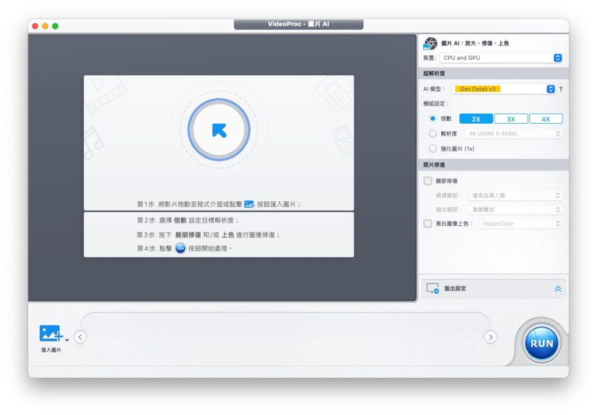Select the 強化圖片 (1x) radio button
The width and height of the screenshot is (597, 415).
pos(433,149)
